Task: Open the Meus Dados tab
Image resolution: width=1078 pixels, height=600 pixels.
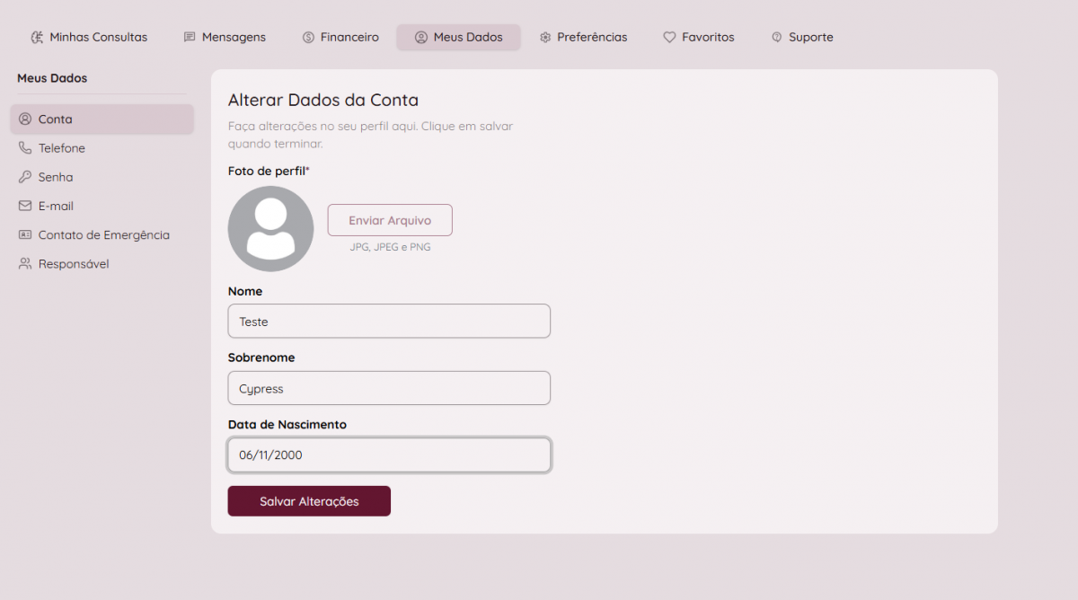Action: click(x=458, y=38)
